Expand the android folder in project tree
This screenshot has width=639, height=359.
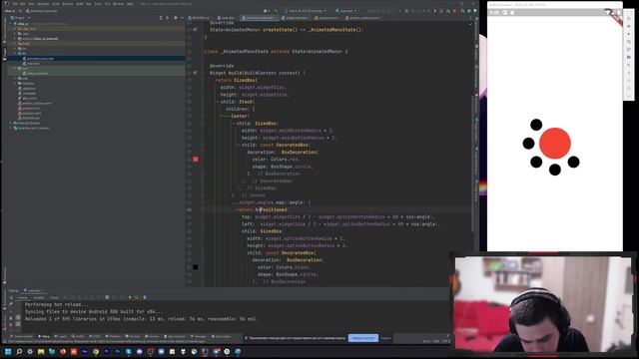(x=15, y=39)
